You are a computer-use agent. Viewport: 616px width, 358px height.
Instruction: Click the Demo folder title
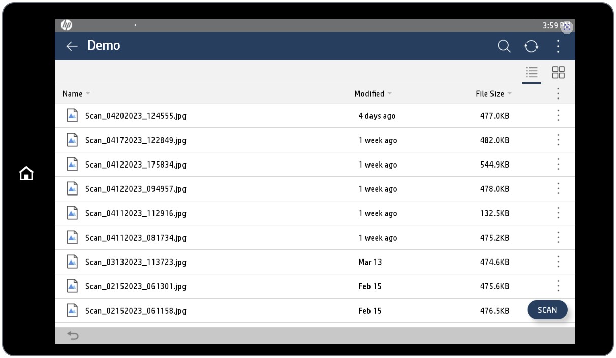click(x=104, y=45)
